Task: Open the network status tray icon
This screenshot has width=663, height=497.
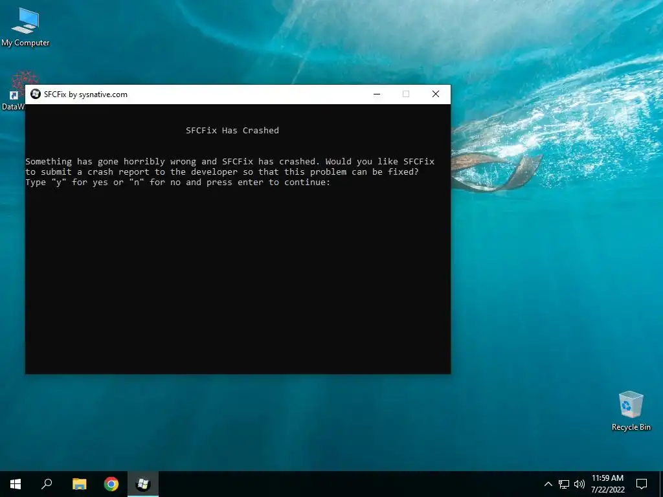Action: [564, 484]
